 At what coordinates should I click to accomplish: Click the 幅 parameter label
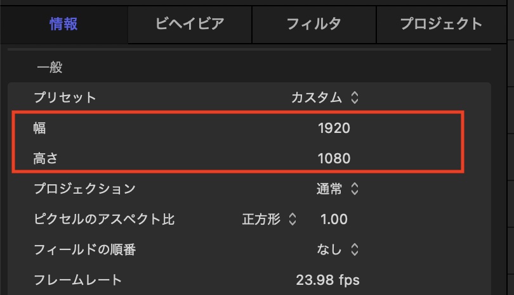pos(40,128)
